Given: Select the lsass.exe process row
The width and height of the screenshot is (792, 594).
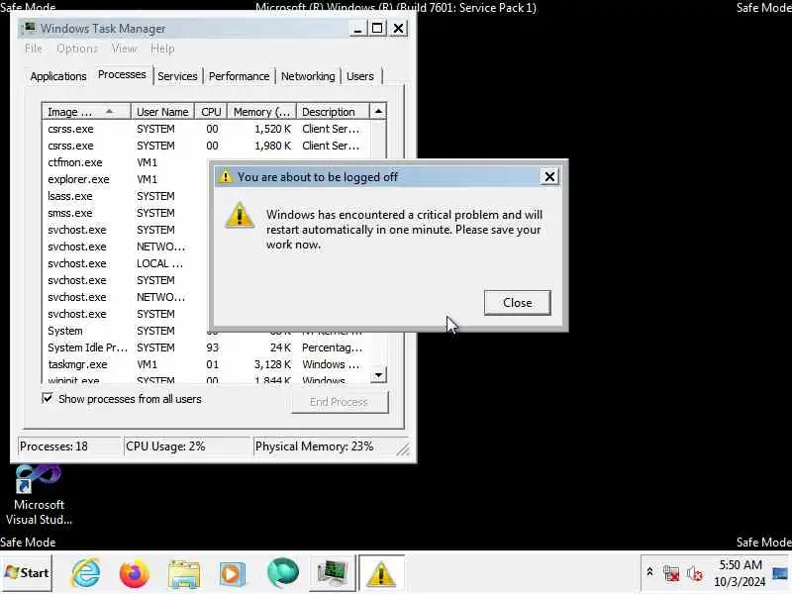Looking at the screenshot, I should click(x=127, y=196).
